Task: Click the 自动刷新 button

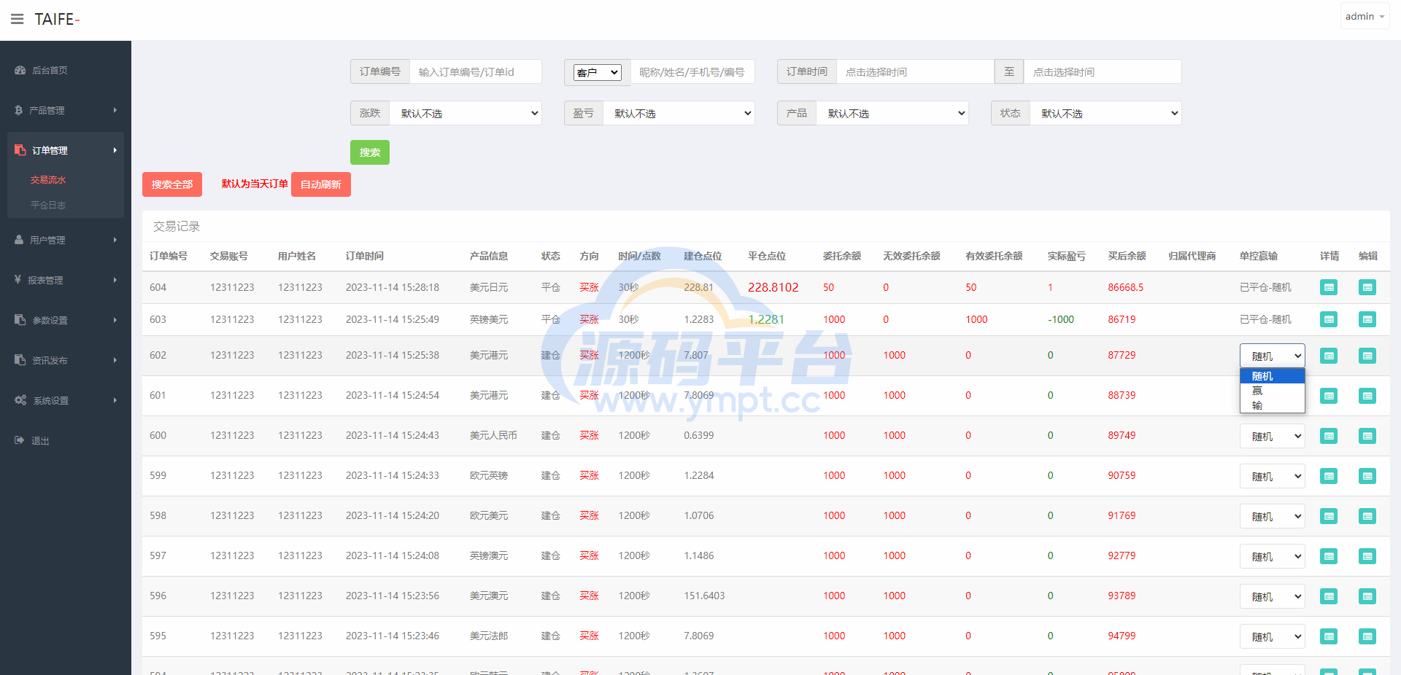Action: pyautogui.click(x=321, y=184)
